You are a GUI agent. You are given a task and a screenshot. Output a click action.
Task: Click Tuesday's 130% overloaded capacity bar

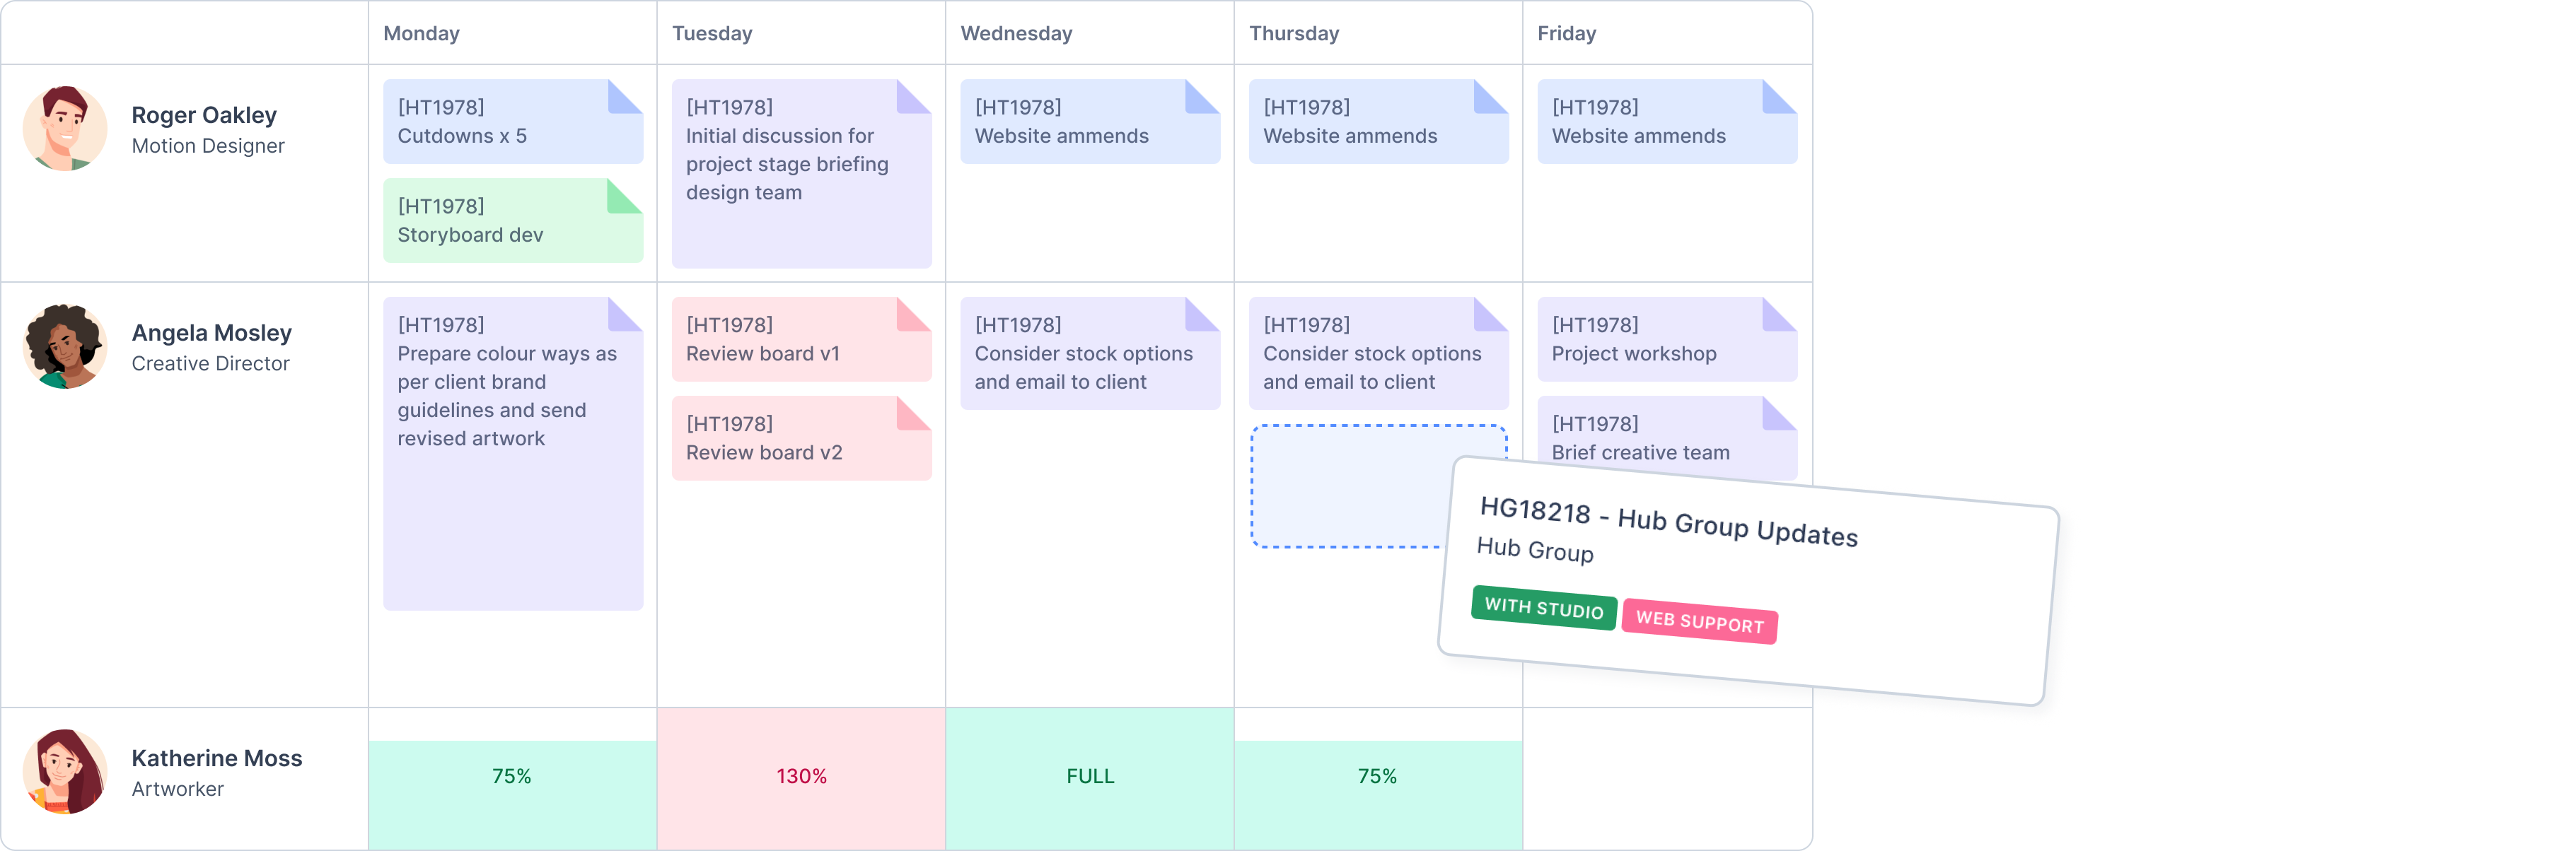(800, 775)
